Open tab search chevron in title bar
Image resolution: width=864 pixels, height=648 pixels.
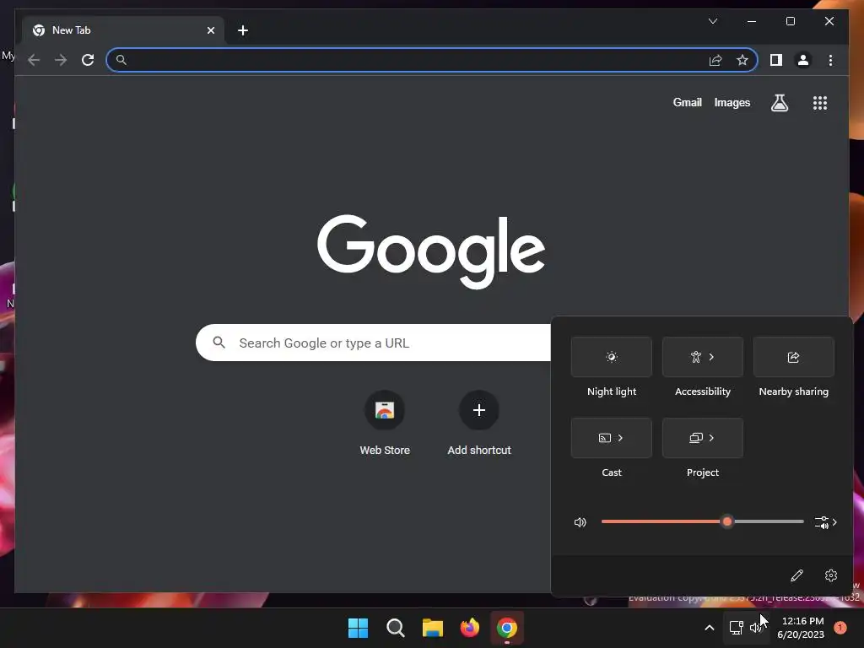tap(712, 21)
